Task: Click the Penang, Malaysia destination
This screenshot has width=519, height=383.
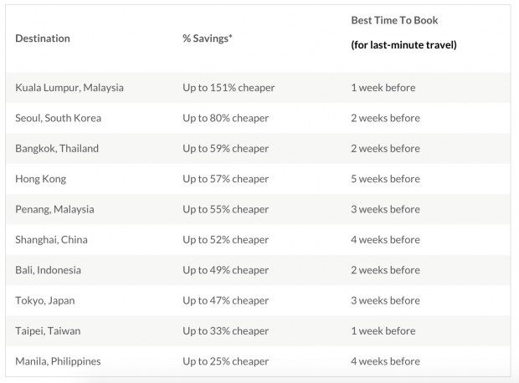Action: tap(55, 209)
